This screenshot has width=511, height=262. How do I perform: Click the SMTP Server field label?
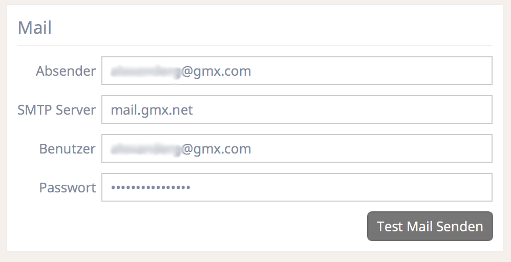coord(57,110)
